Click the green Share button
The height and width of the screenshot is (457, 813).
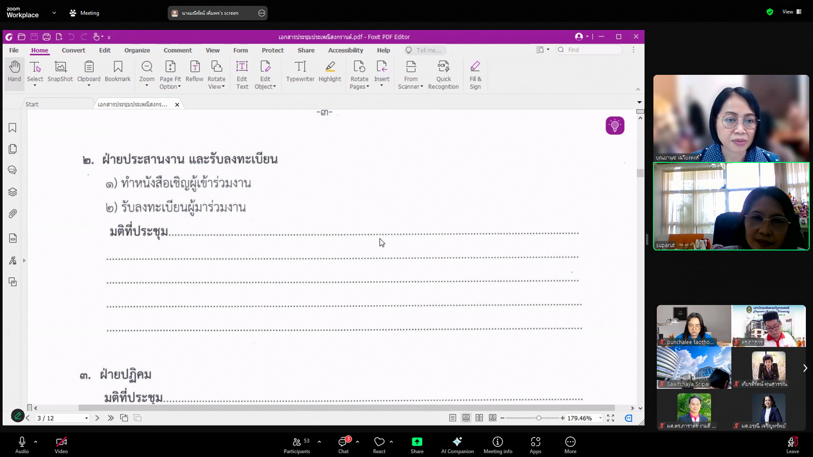pos(417,445)
